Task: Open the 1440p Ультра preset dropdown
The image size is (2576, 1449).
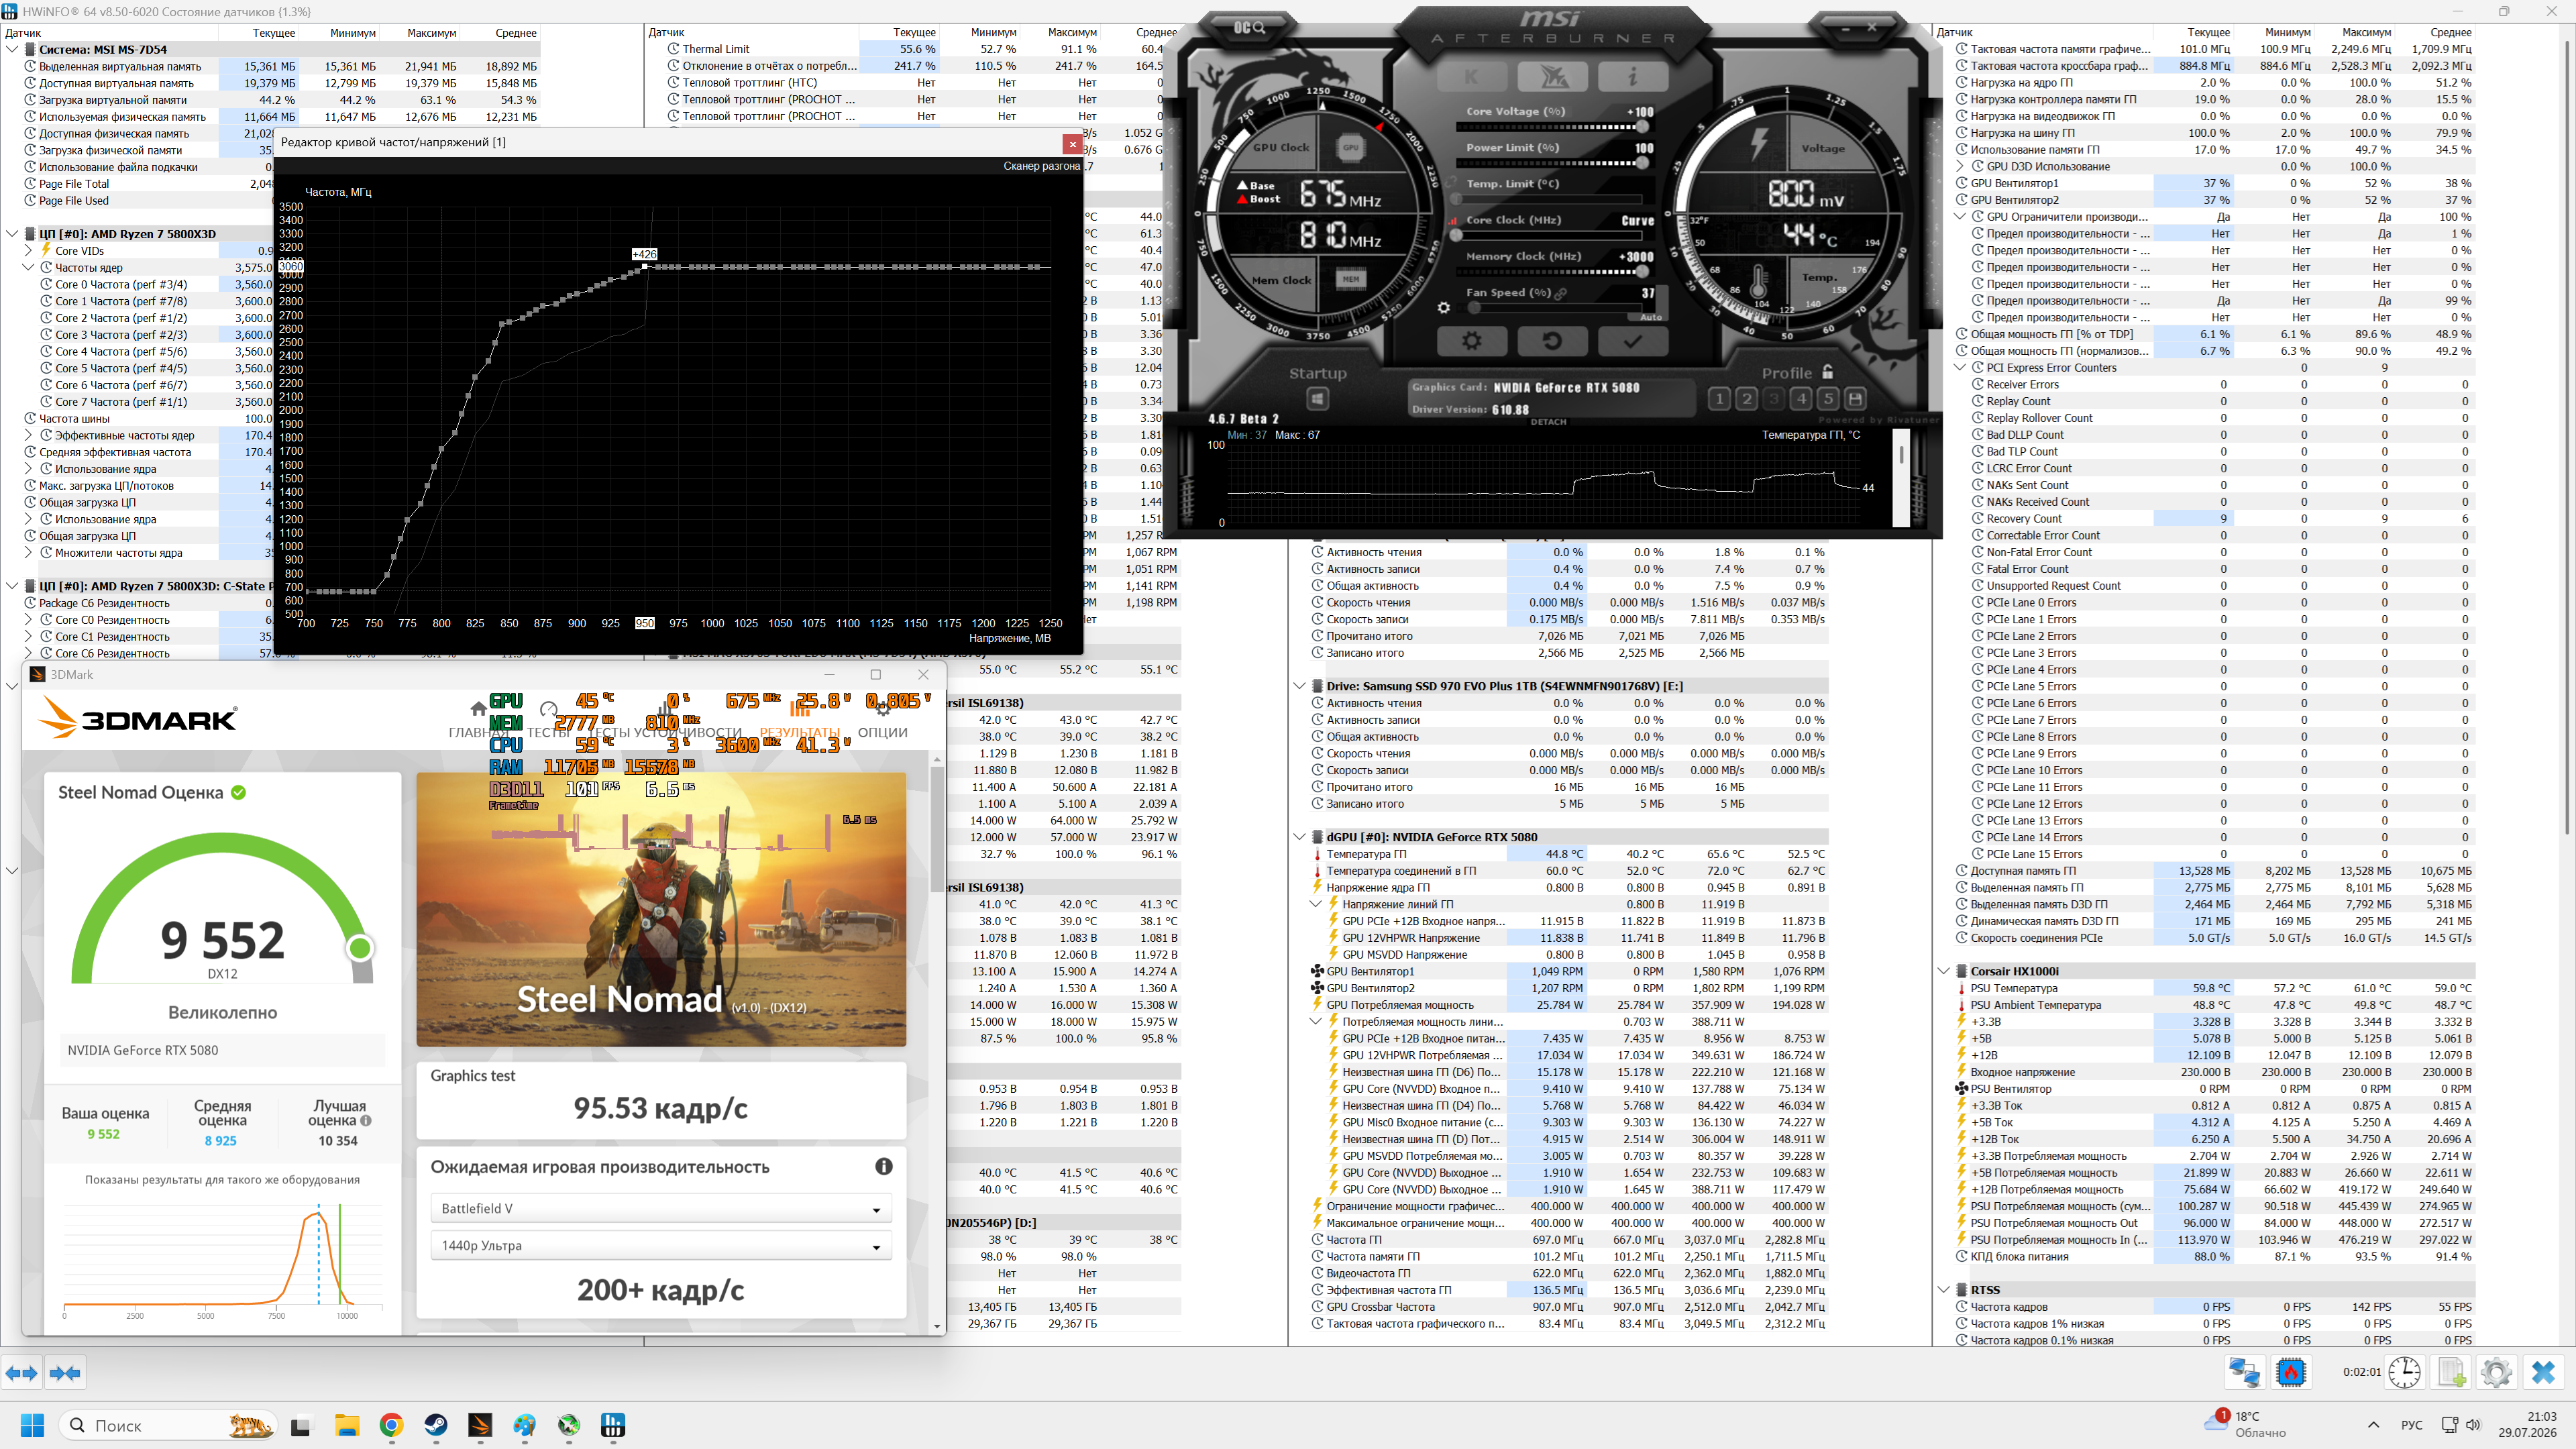Action: click(x=661, y=1245)
